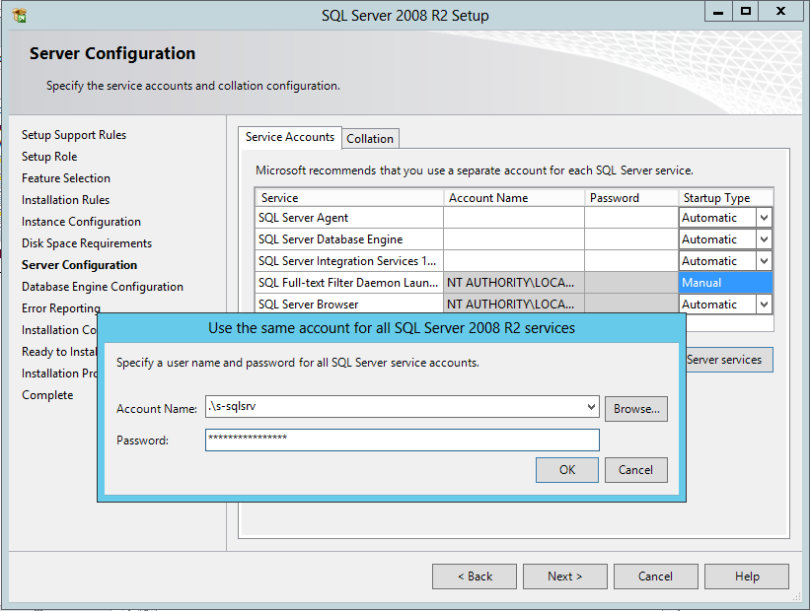This screenshot has width=810, height=611.
Task: Click Database Engine account name cell
Action: (x=514, y=239)
